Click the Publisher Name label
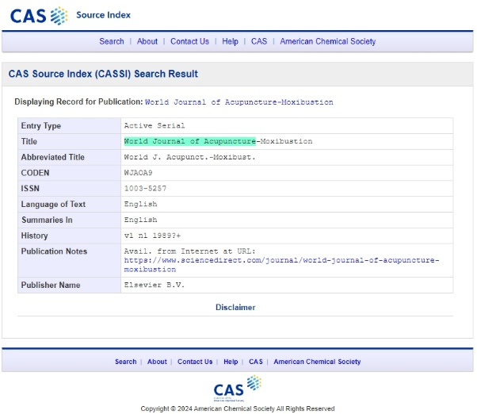Viewport: 477px width, 414px height. tap(51, 285)
